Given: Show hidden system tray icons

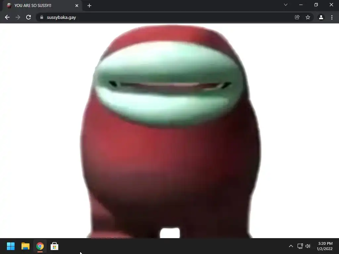Looking at the screenshot, I should pos(291,246).
